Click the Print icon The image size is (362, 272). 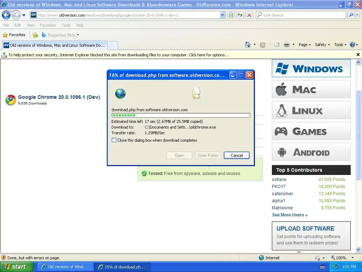coord(286,45)
